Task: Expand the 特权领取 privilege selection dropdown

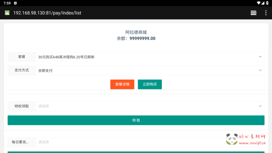Action: click(x=260, y=106)
